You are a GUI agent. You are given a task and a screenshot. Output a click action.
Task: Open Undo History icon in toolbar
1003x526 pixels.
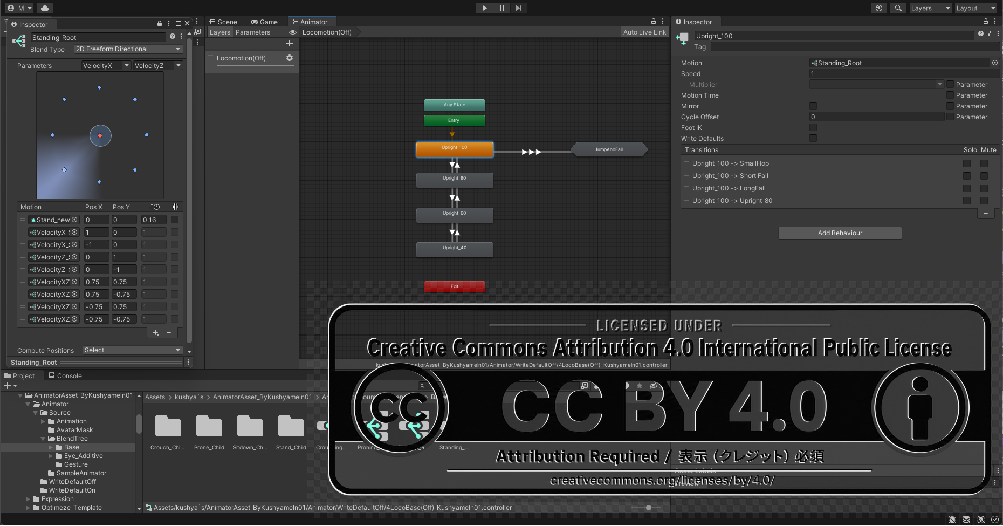tap(879, 8)
